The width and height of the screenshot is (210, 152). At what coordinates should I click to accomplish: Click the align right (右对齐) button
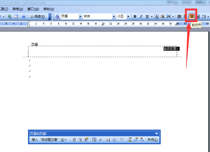[192, 17]
